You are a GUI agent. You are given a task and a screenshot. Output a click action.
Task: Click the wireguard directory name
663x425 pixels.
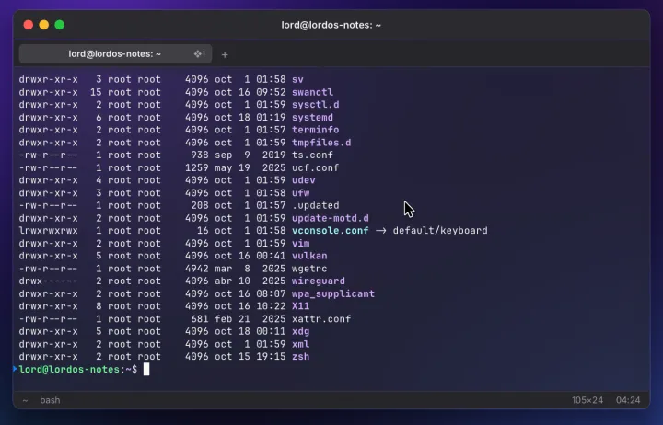[319, 281]
